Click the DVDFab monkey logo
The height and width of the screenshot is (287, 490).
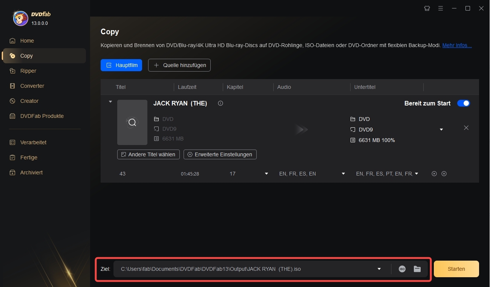[20, 18]
